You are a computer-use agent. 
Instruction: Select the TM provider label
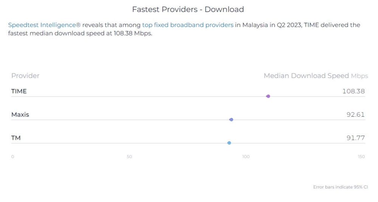click(x=16, y=138)
